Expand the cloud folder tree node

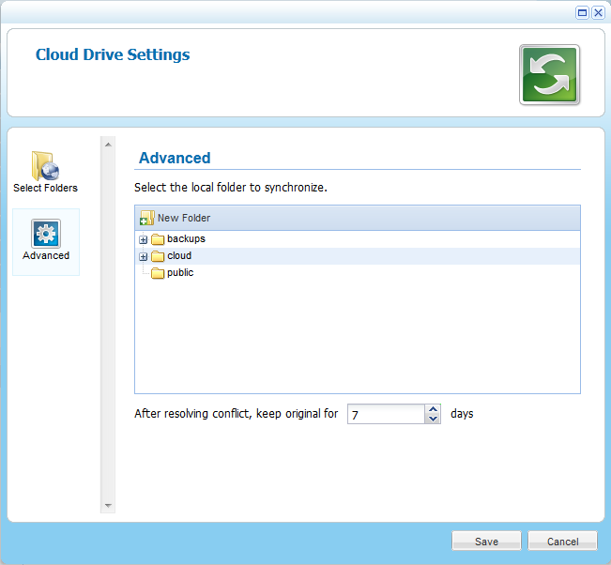pyautogui.click(x=143, y=257)
